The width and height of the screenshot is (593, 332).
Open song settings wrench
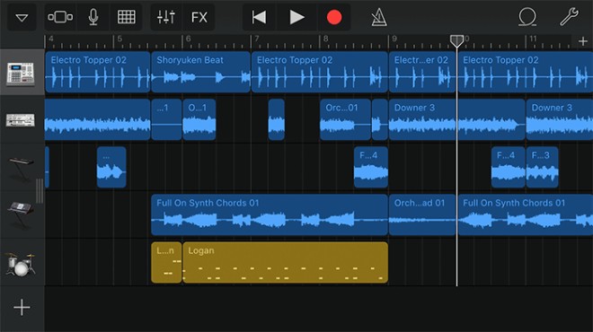(569, 17)
